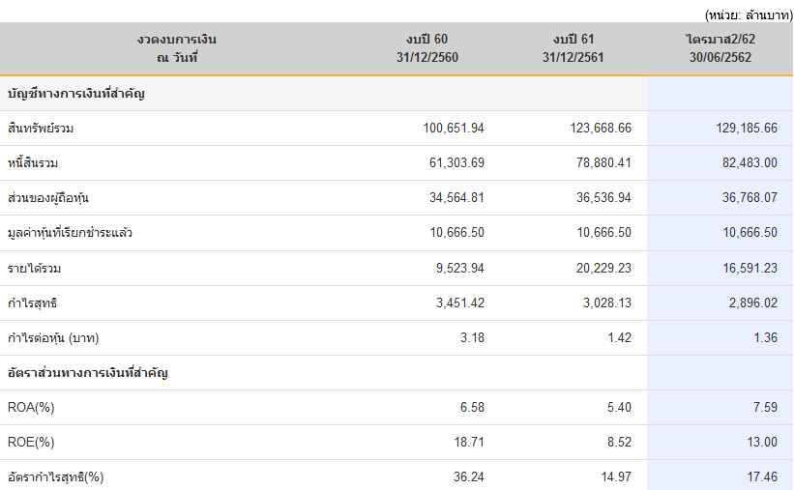This screenshot has height=490, width=794.
Task: Click the อัตราส่วนทางการเงินที่สำคัญ section heading
Action: point(88,372)
